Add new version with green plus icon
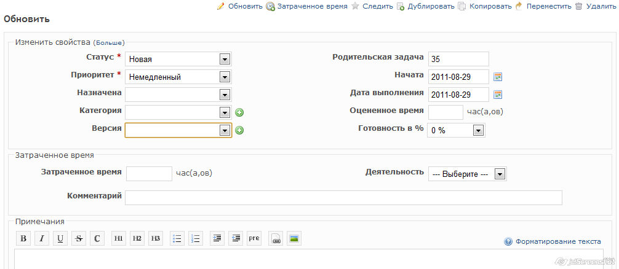 pos(239,130)
